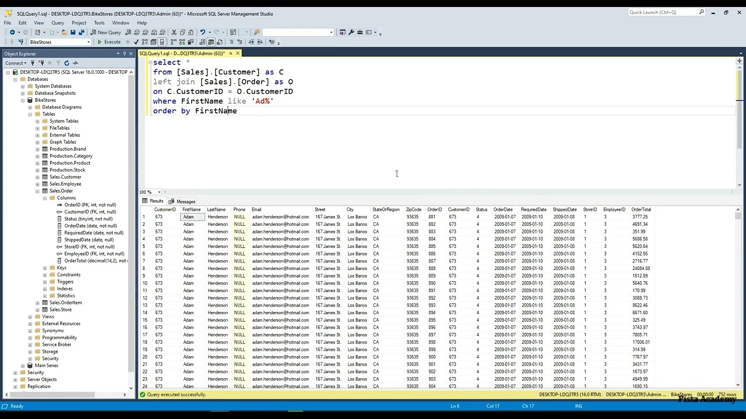
Task: Expand the Sales.Customer tree node
Action: [x=37, y=177]
